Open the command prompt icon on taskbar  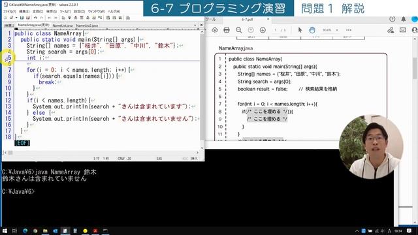pos(105,230)
